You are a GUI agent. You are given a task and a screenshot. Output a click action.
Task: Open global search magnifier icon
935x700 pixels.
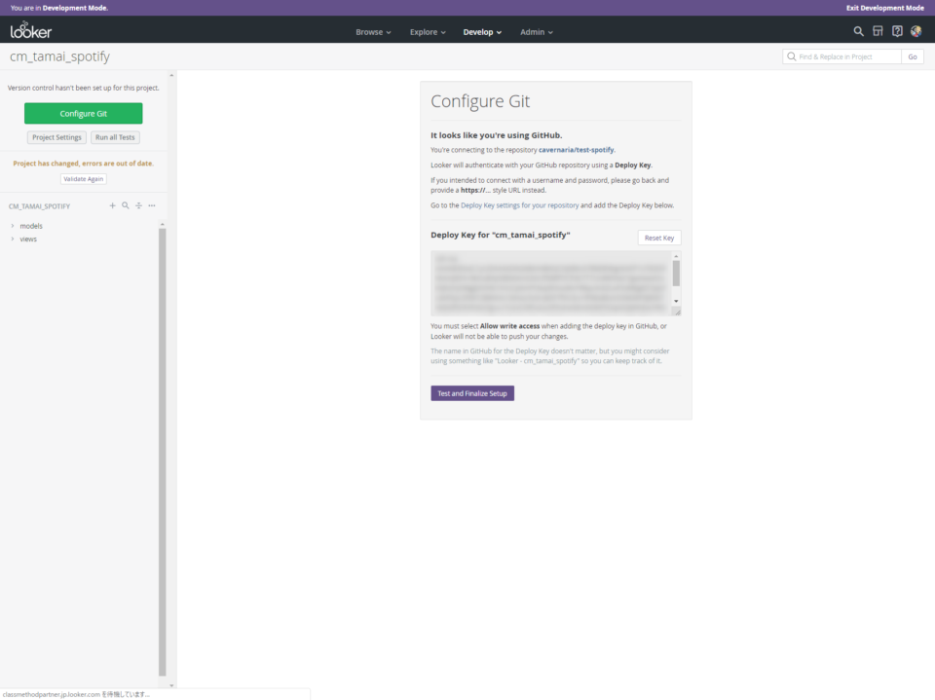point(858,31)
